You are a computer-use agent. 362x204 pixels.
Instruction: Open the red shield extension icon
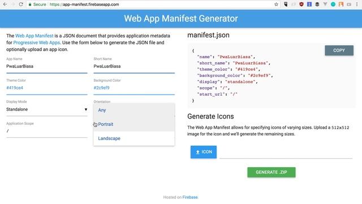pos(301,4)
